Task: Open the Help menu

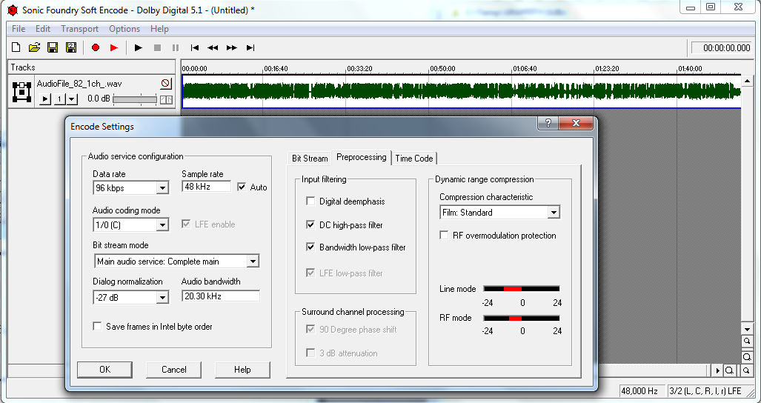Action: (159, 29)
